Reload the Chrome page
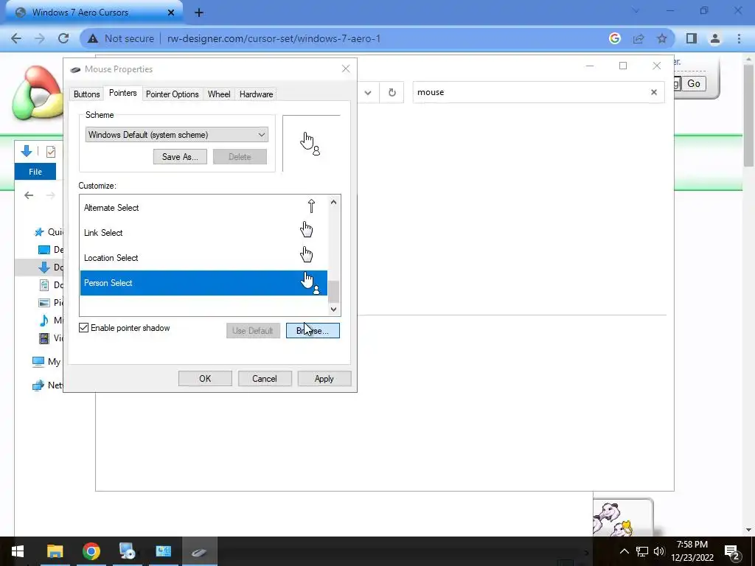This screenshot has width=755, height=566. tap(63, 38)
